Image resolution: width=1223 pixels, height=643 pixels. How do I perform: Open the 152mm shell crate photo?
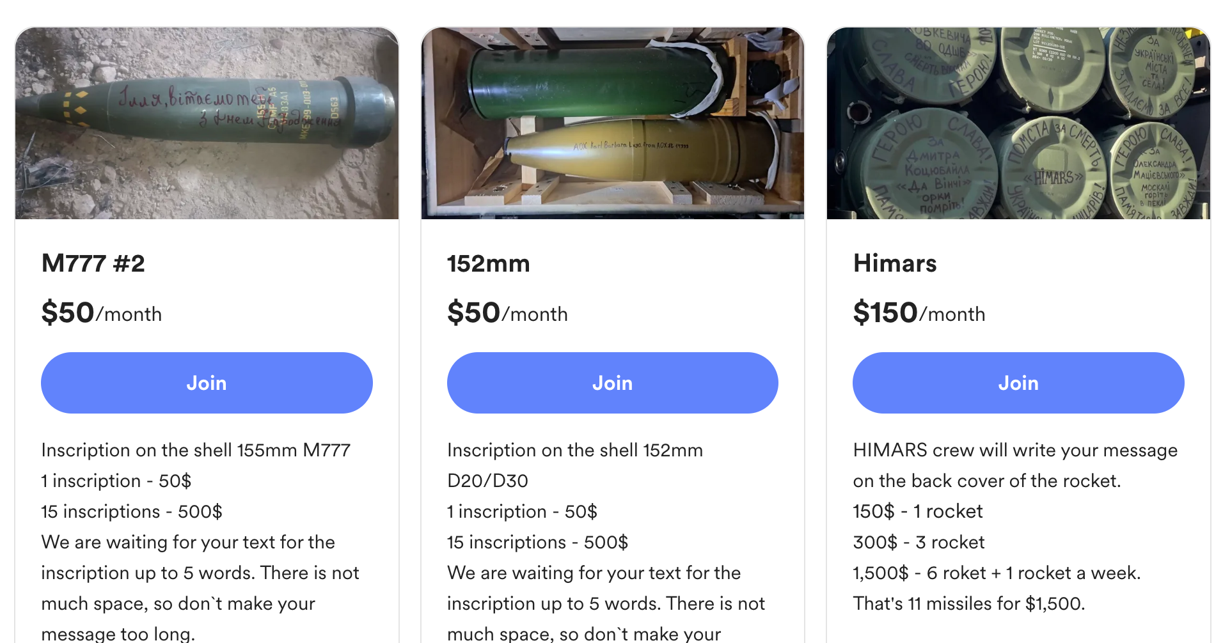click(612, 123)
